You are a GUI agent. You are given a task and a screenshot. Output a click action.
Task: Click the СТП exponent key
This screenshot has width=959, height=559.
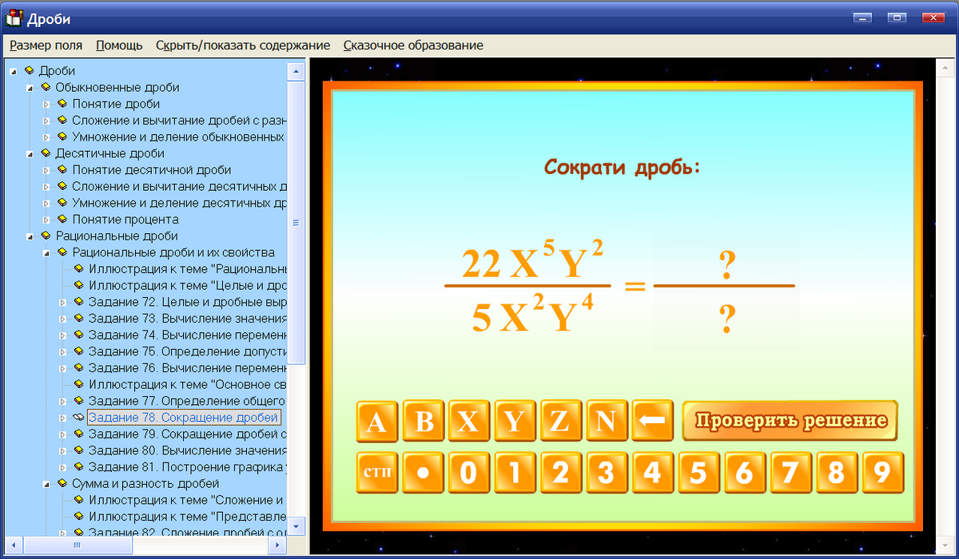[x=376, y=473]
